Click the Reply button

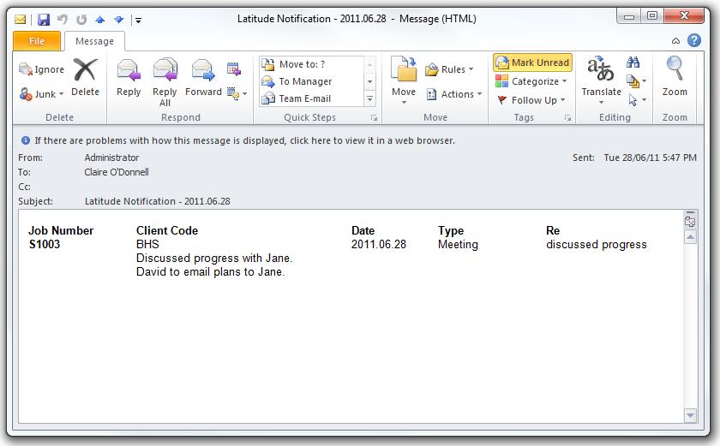click(129, 78)
